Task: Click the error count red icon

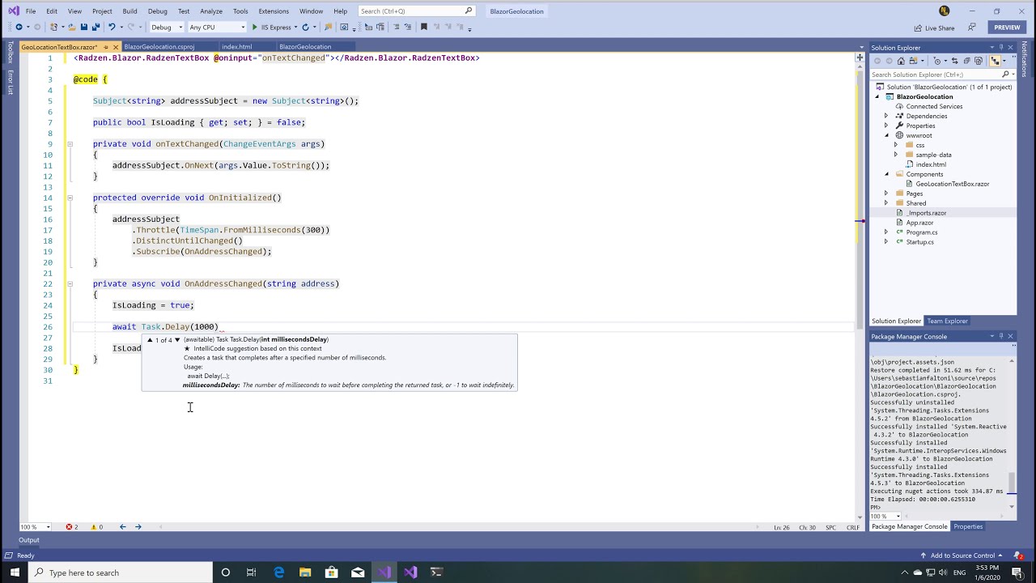Action: [x=69, y=527]
